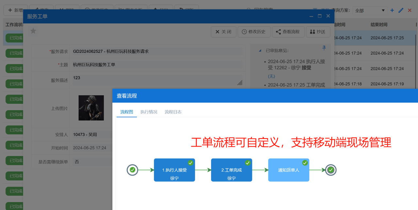This screenshot has width=418, height=210.
Task: Click the pencil icon to edit the query scheme
Action: point(401,10)
